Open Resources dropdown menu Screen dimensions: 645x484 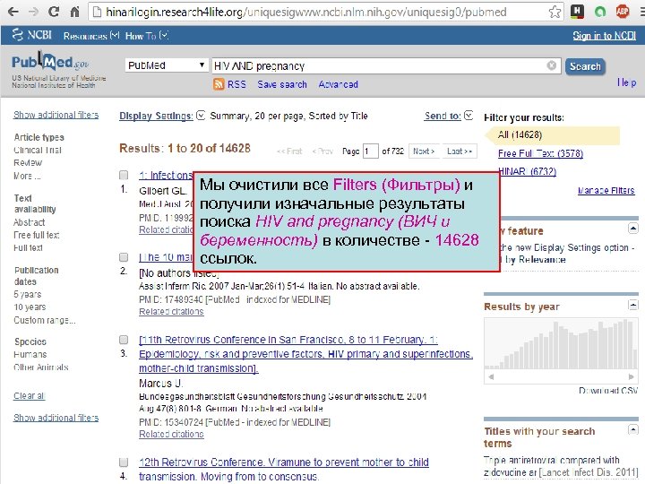point(90,36)
